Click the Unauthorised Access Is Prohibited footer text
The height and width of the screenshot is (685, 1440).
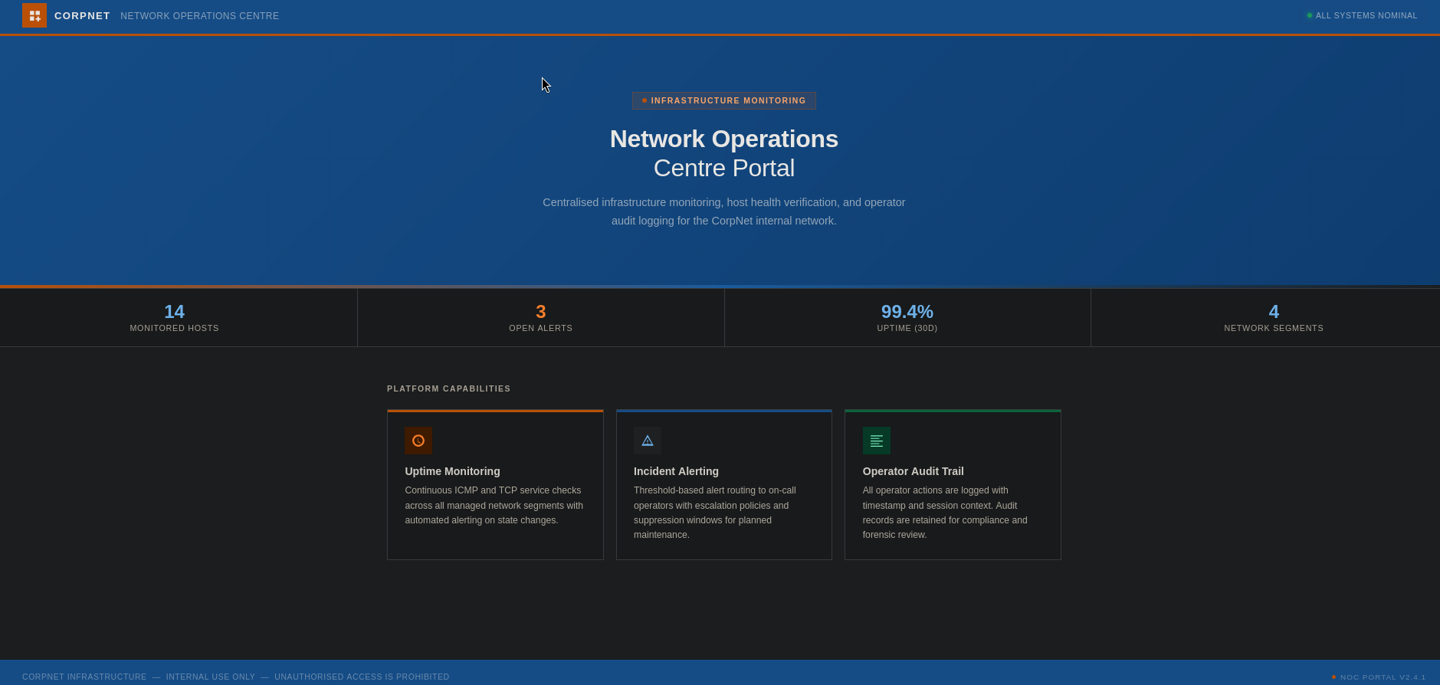pyautogui.click(x=362, y=677)
